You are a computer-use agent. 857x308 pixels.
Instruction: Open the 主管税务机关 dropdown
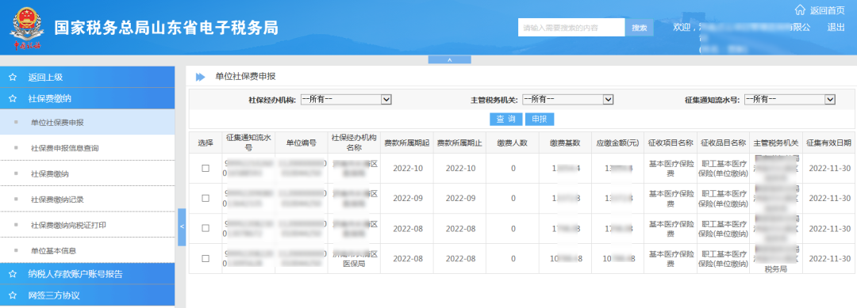(568, 99)
